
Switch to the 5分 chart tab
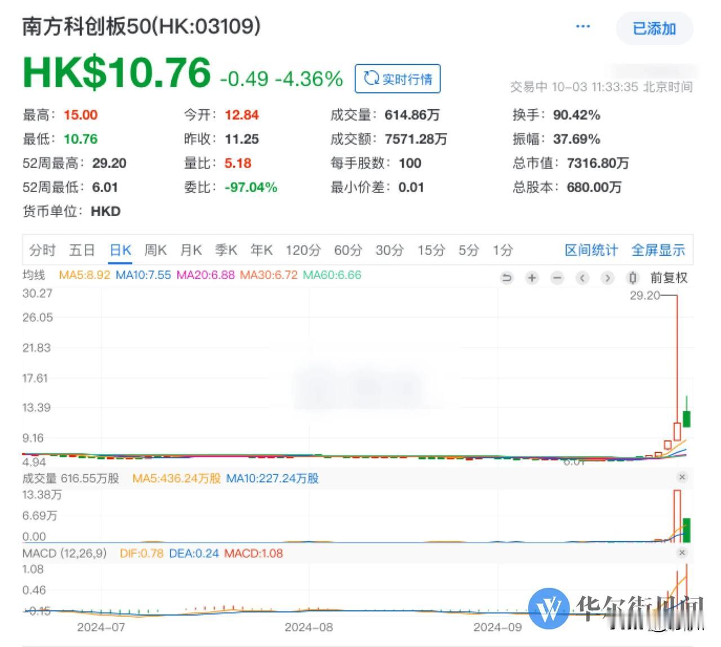pos(469,250)
